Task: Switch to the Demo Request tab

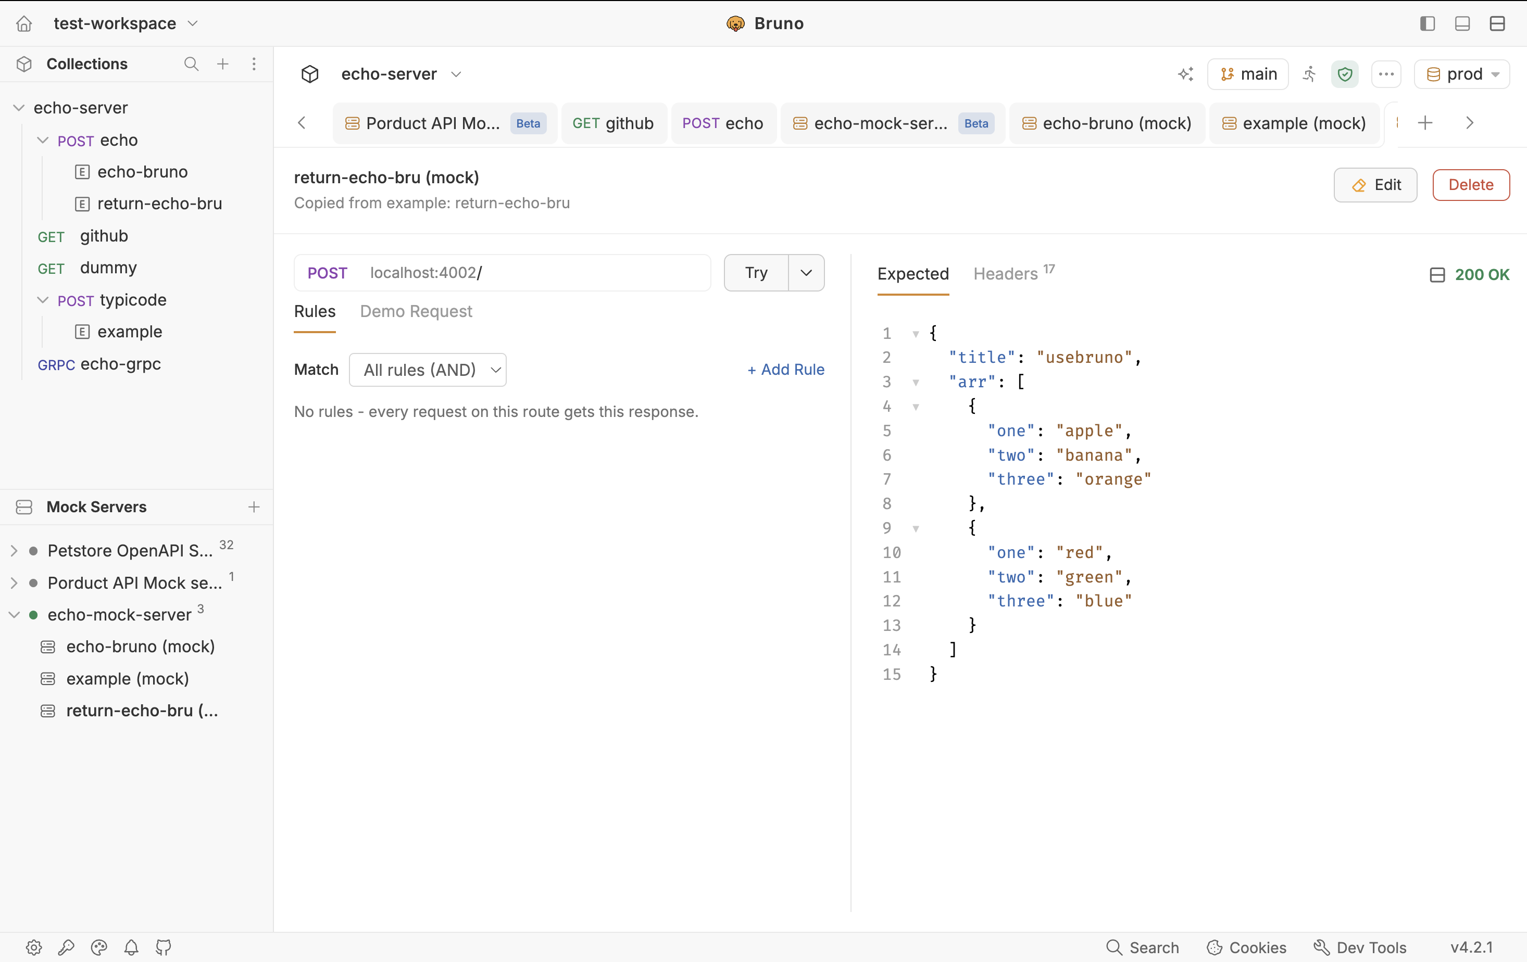Action: (x=416, y=311)
